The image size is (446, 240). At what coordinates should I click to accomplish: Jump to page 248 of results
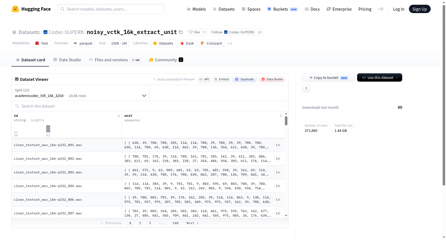[x=176, y=223]
